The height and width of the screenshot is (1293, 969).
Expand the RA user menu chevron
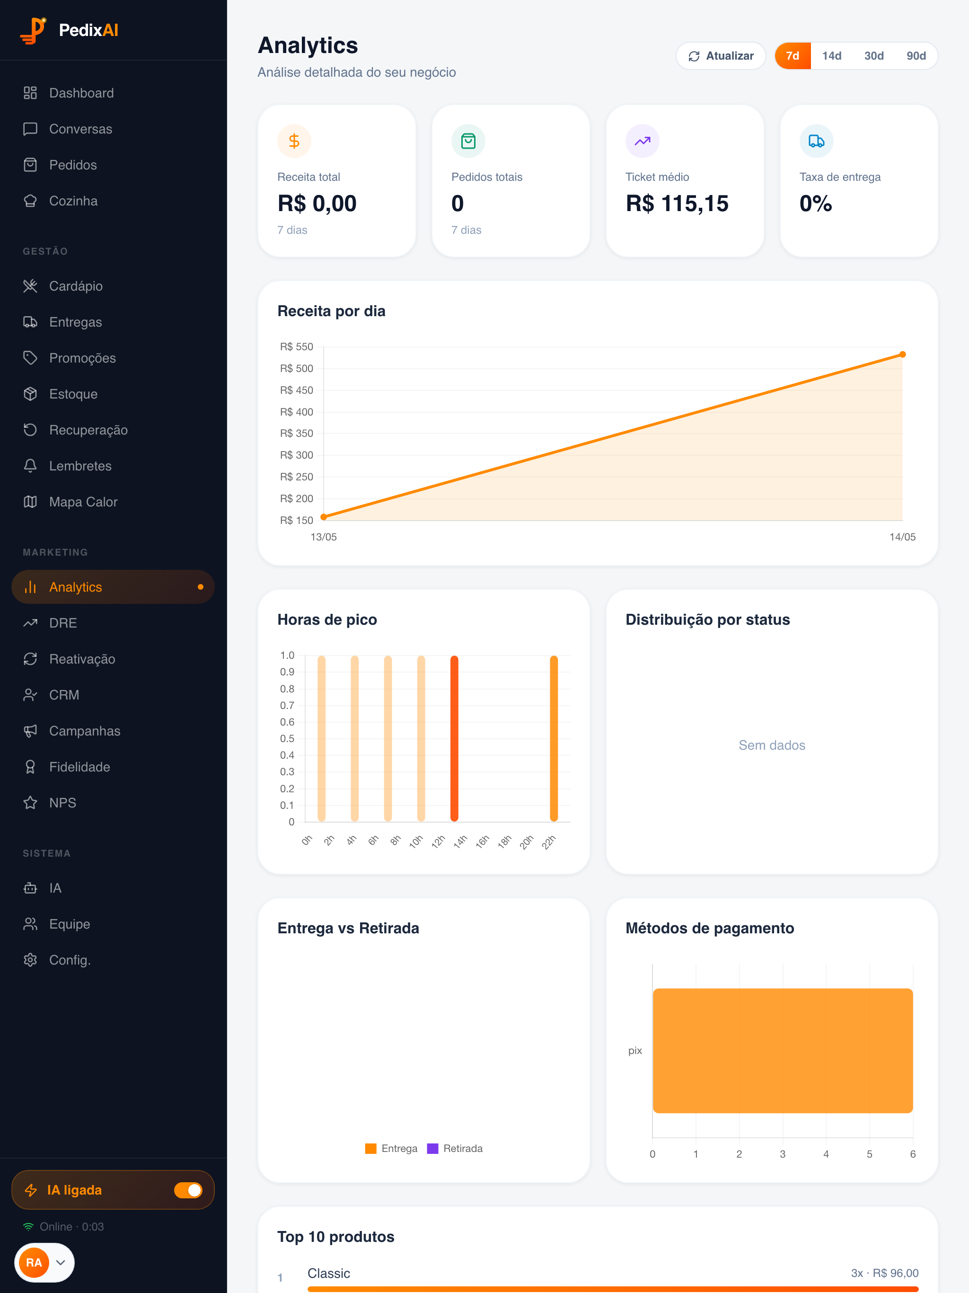(x=60, y=1263)
